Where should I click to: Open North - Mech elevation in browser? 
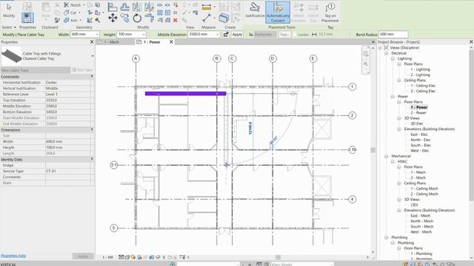coord(421,221)
